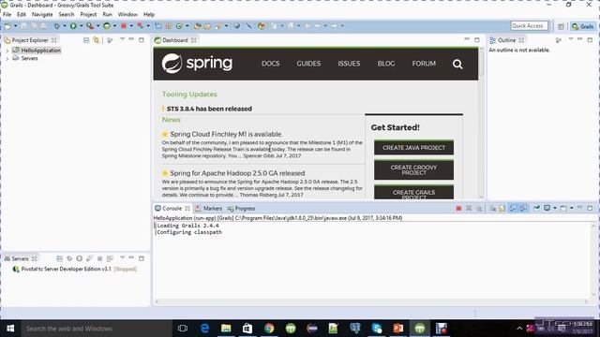Viewport: 600px width, 337px height.
Task: Click Publish to server icon in Servers view
Action: pyautogui.click(x=110, y=258)
